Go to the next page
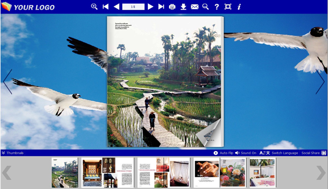This screenshot has height=189, width=328. (x=150, y=7)
